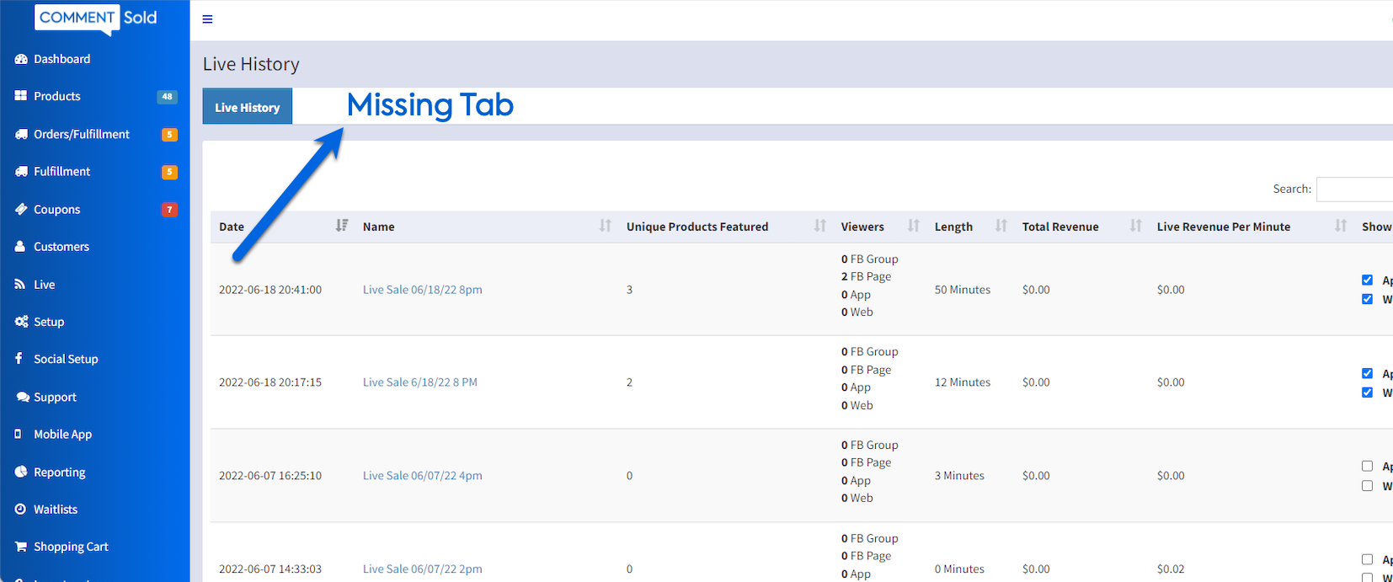Uncheck first checkbox for Live Sale 06/18/22 8pm
The width and height of the screenshot is (1393, 582).
point(1367,280)
